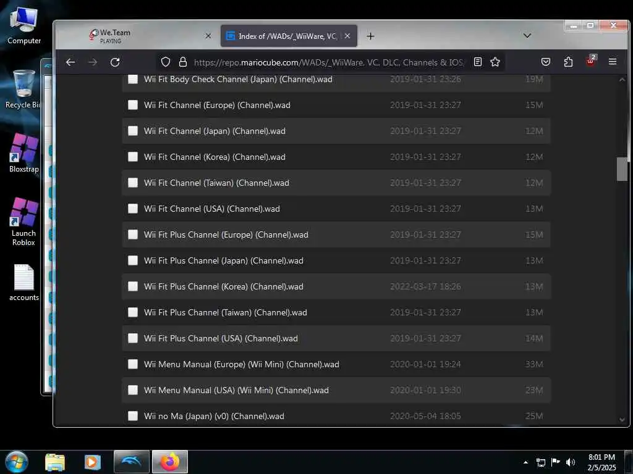Toggle reader view icon
Screen dimensions: 633x474
(x=478, y=62)
